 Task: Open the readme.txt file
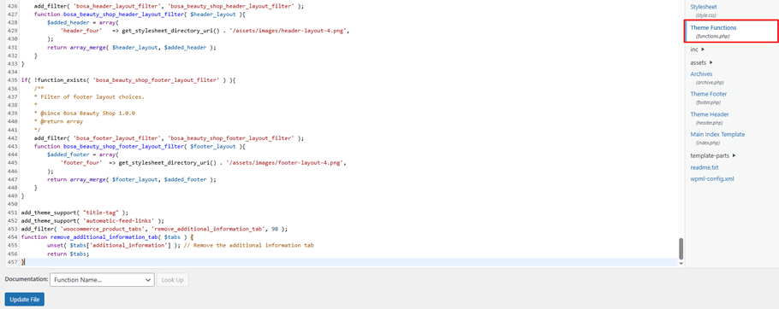[x=704, y=167]
